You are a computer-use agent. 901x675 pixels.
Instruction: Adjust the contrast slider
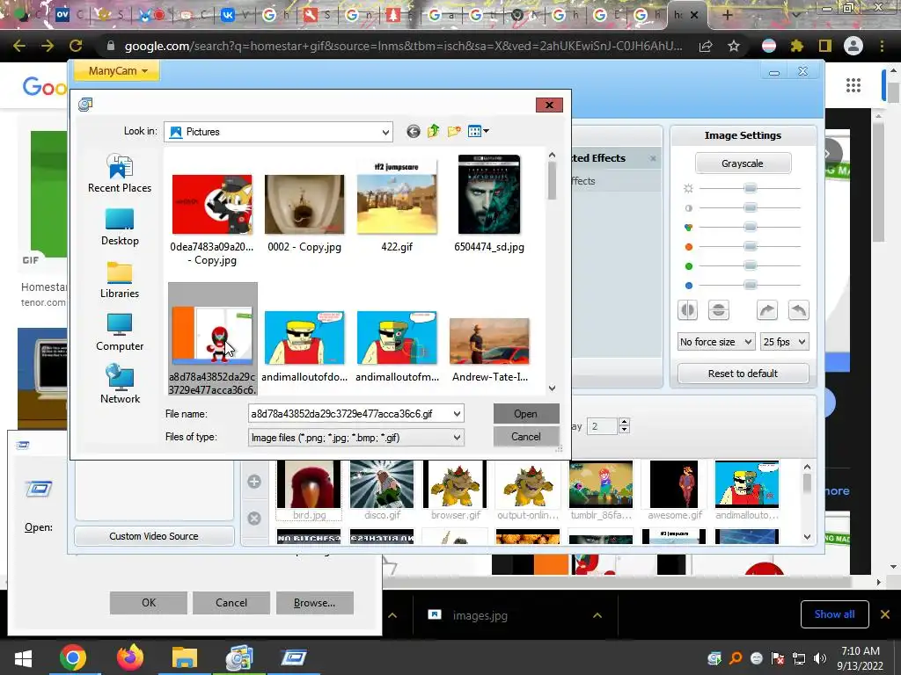[x=750, y=207]
